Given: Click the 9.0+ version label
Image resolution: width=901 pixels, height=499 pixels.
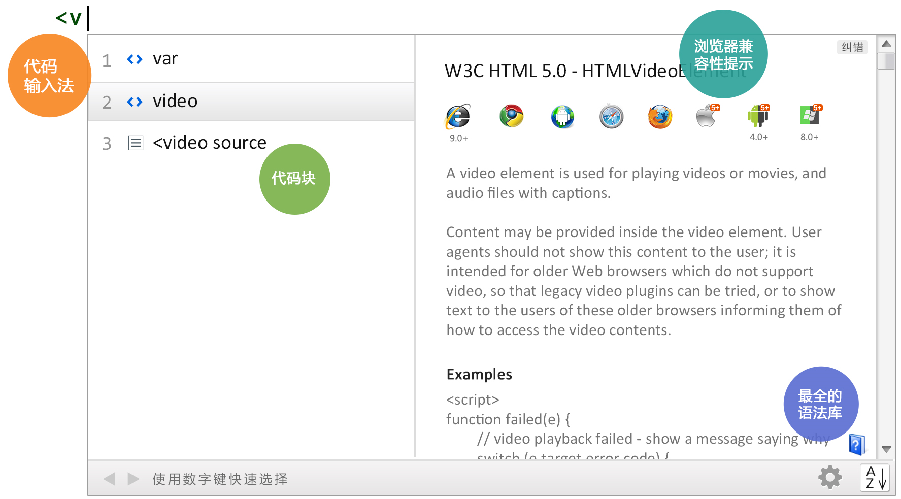Looking at the screenshot, I should (458, 138).
